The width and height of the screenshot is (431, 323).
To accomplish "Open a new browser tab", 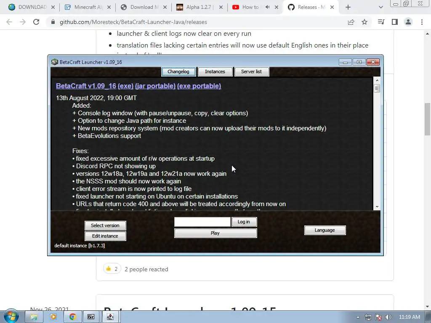I will [x=348, y=7].
